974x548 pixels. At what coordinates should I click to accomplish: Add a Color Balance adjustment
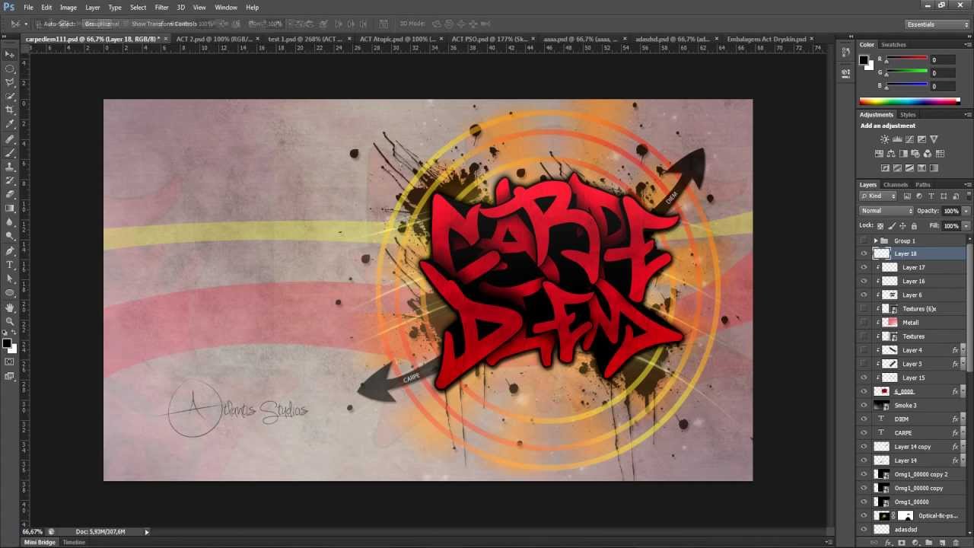click(891, 154)
